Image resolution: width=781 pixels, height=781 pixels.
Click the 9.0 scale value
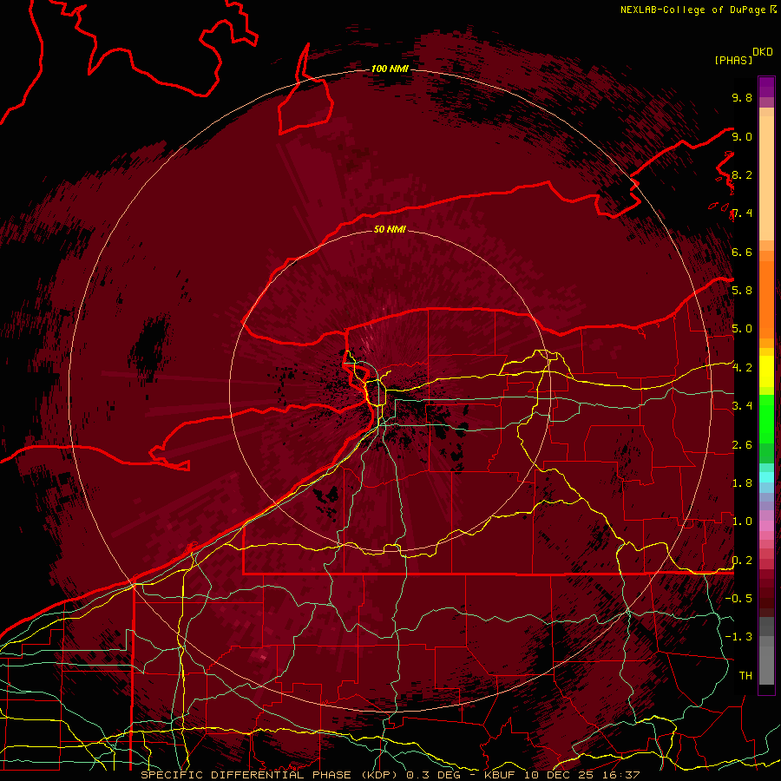[x=742, y=136]
